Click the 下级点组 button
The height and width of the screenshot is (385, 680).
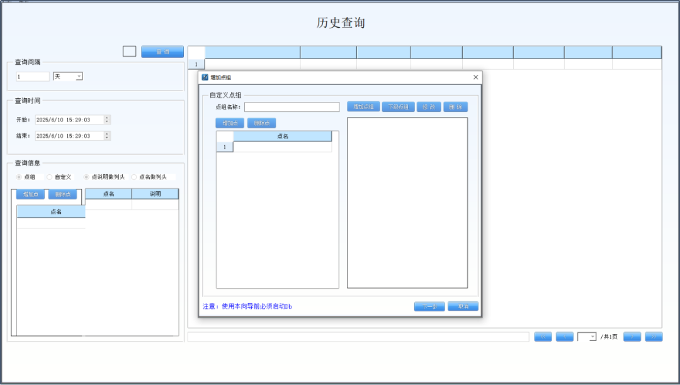[x=398, y=106]
